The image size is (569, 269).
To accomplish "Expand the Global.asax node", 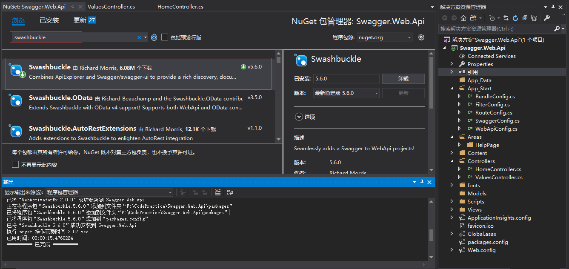I will [452, 234].
